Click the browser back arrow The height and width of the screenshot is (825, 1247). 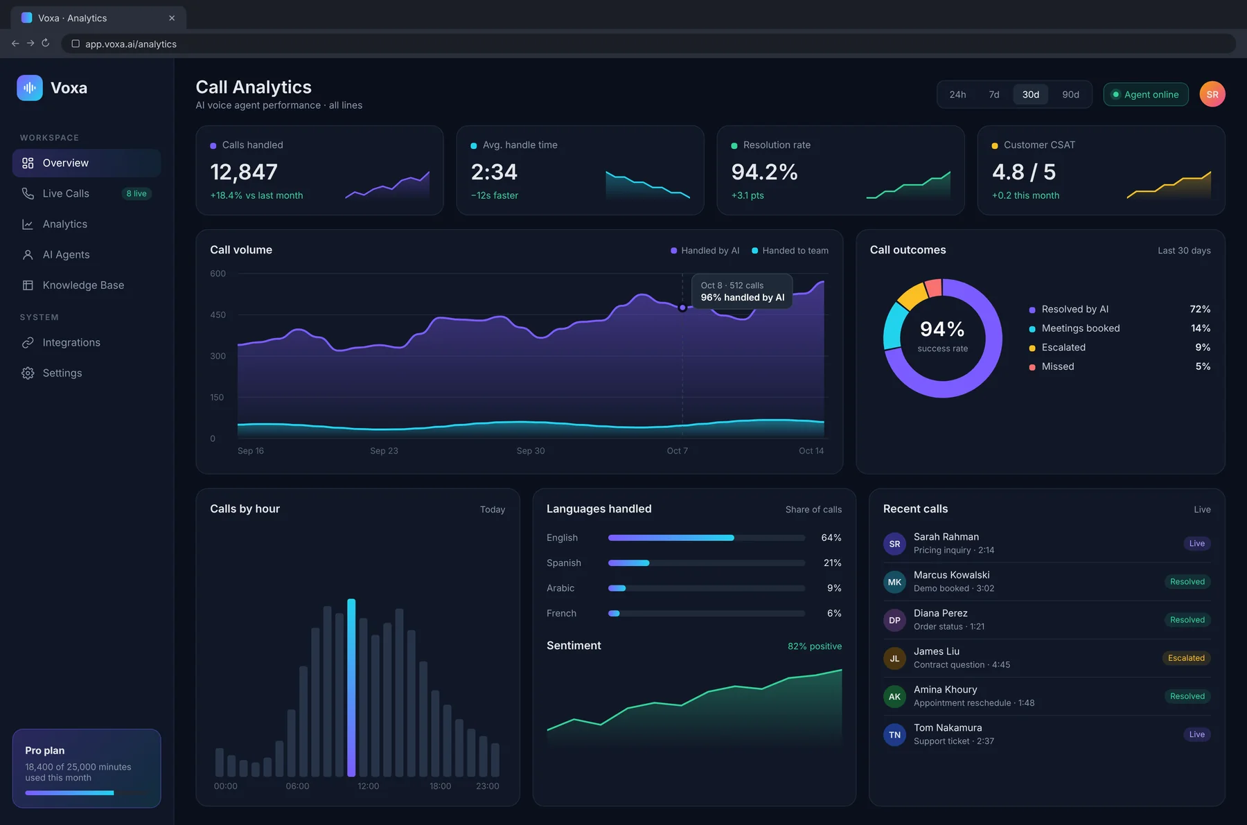pos(15,43)
